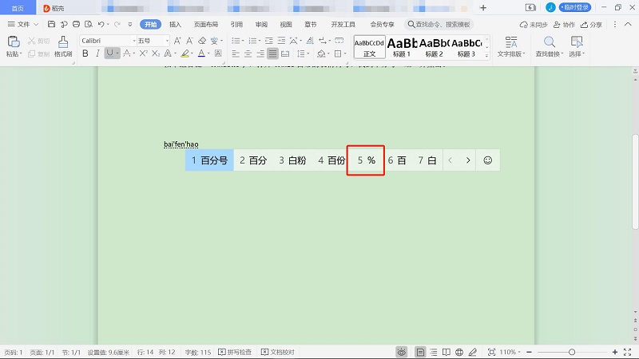Select candidate 5 % in the IME bar
639x359 pixels.
click(x=367, y=160)
